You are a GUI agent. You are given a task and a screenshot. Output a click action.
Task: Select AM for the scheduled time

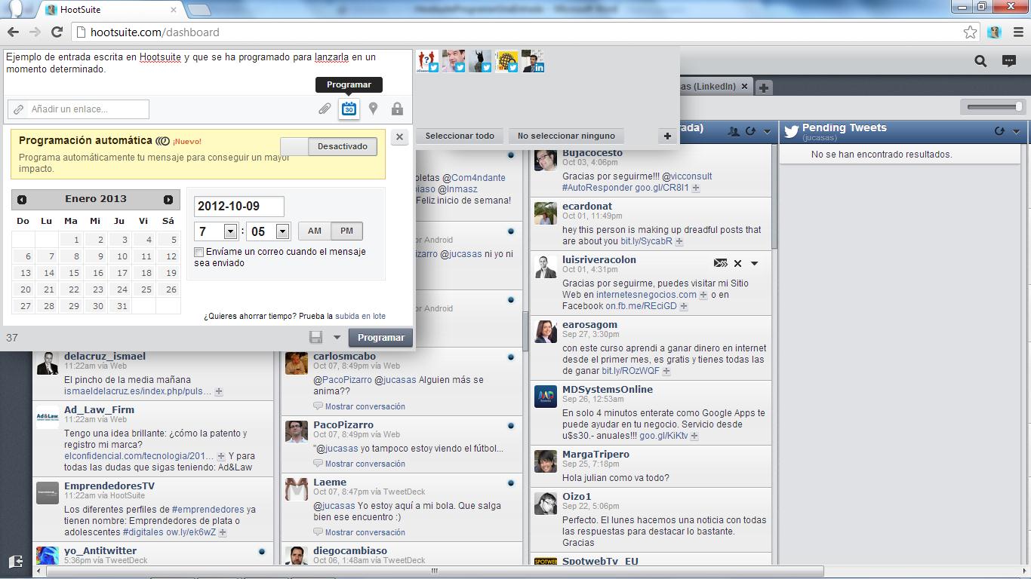pyautogui.click(x=315, y=231)
